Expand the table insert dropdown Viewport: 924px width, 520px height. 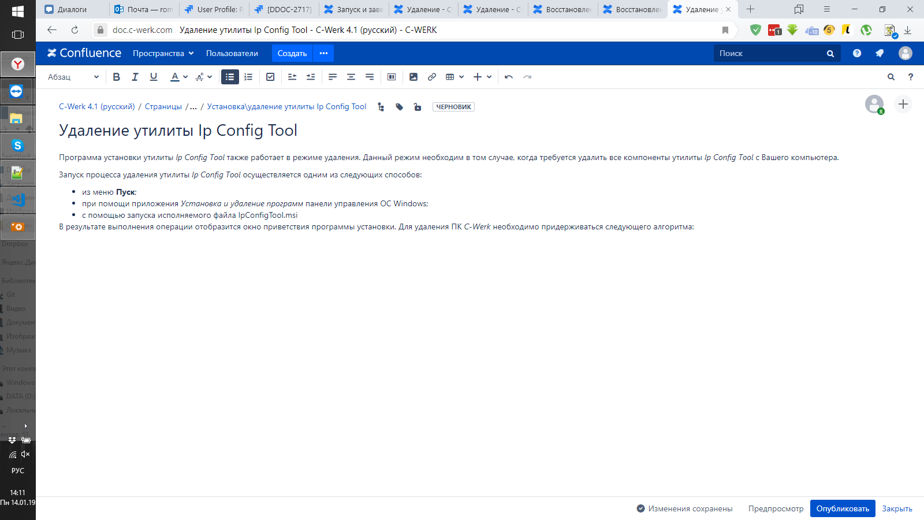[x=461, y=77]
